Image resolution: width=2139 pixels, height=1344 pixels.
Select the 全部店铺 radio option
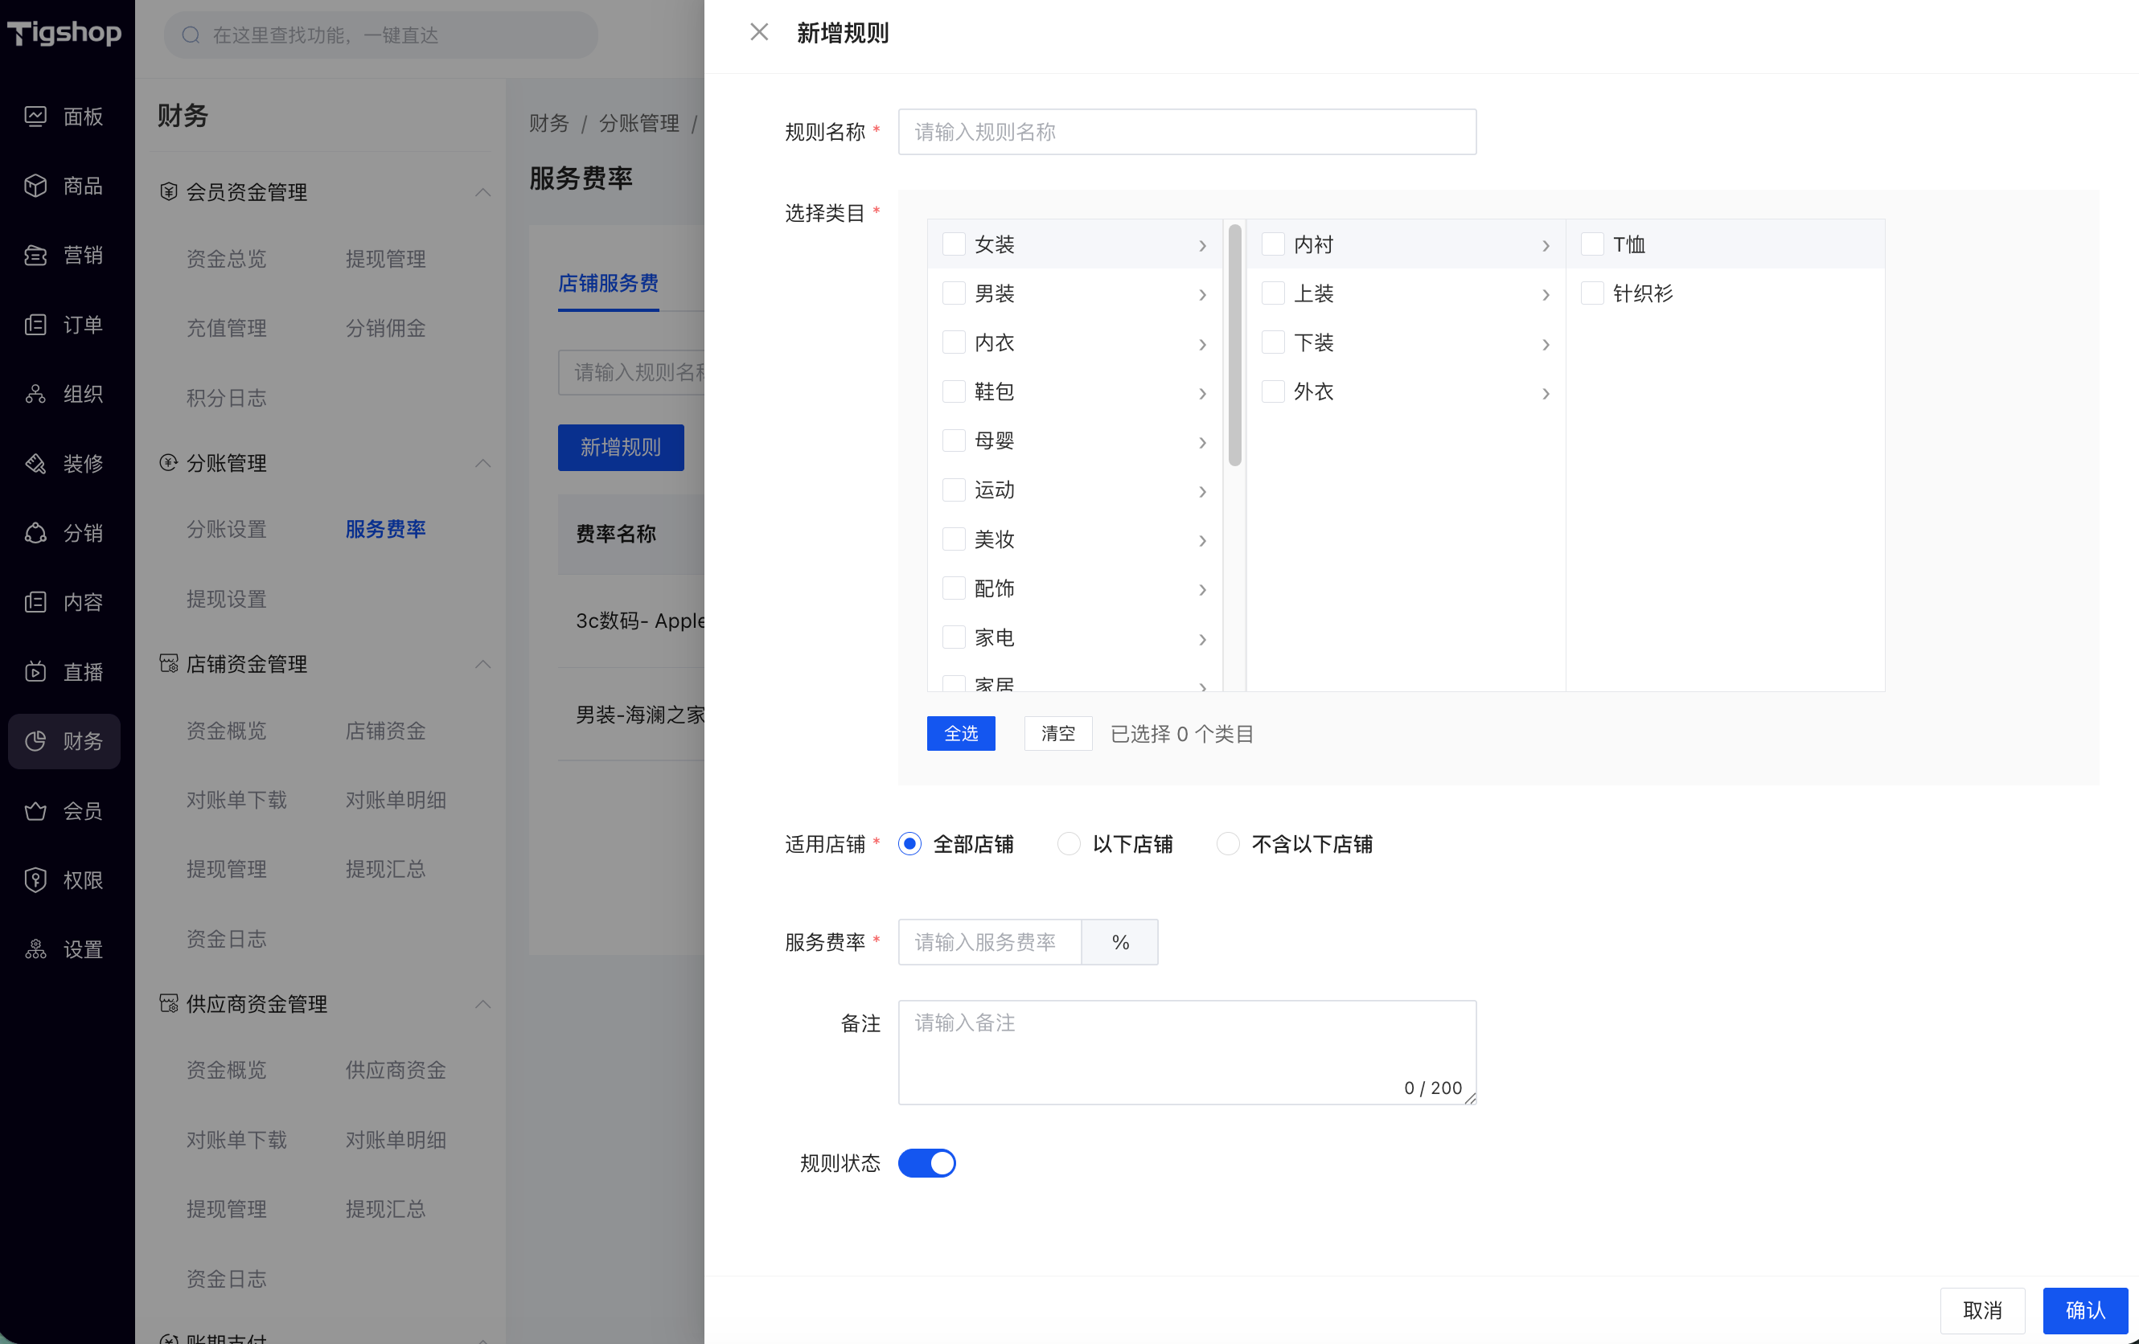(909, 844)
